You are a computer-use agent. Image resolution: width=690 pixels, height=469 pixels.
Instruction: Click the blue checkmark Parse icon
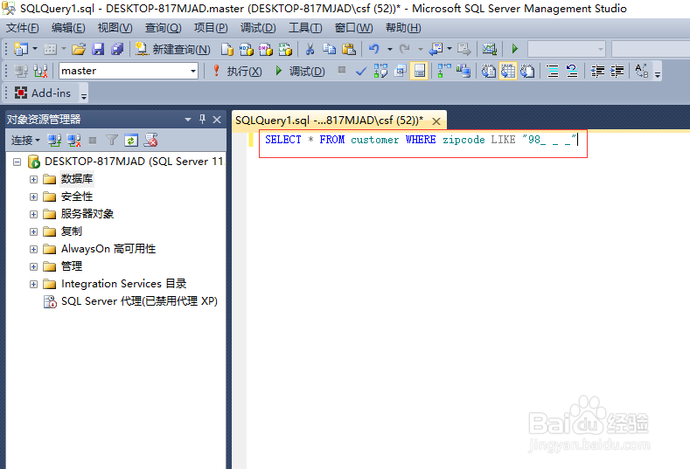point(361,71)
